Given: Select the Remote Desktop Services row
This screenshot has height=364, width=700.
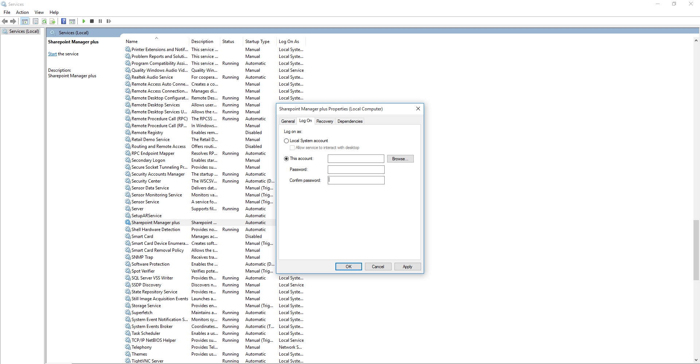Looking at the screenshot, I should 200,105.
